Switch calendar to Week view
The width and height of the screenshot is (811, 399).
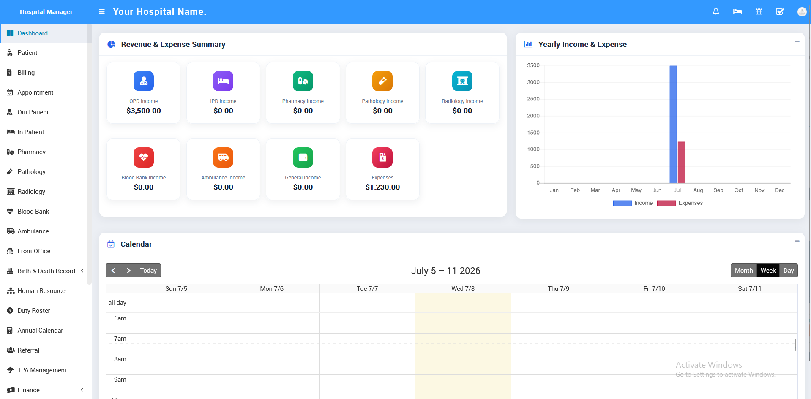[x=768, y=271]
